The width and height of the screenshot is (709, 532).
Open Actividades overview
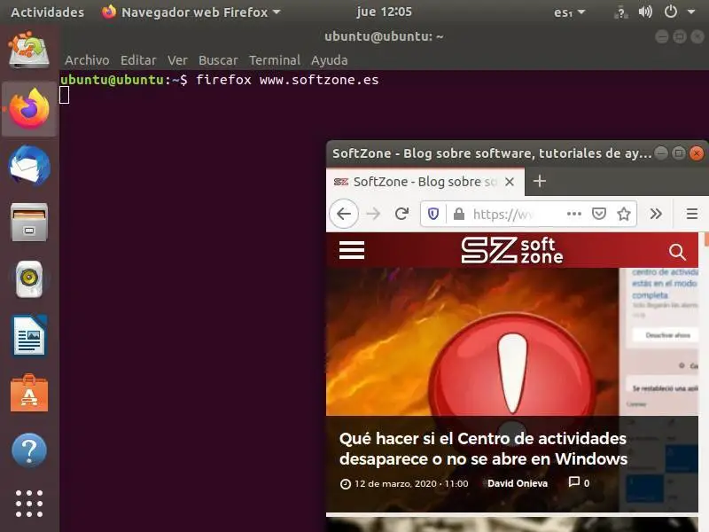coord(48,12)
